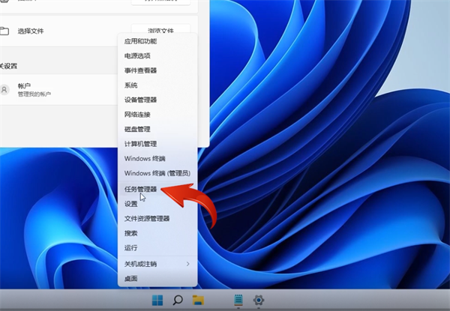
Task: Click the folder icon beside 选择文件
Action: point(4,31)
